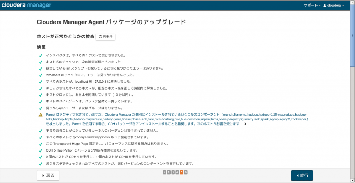Viewport: 355px width, 183px height.
Task: Click checkmark beside 相互のホスト名 row
Action: click(41, 88)
